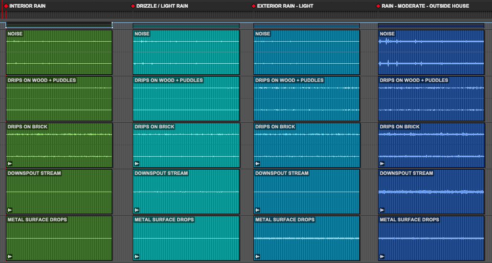The width and height of the screenshot is (492, 263).
Task: Select Drips On Wood + Puddles under Rain - Moderate
Action: click(431, 99)
